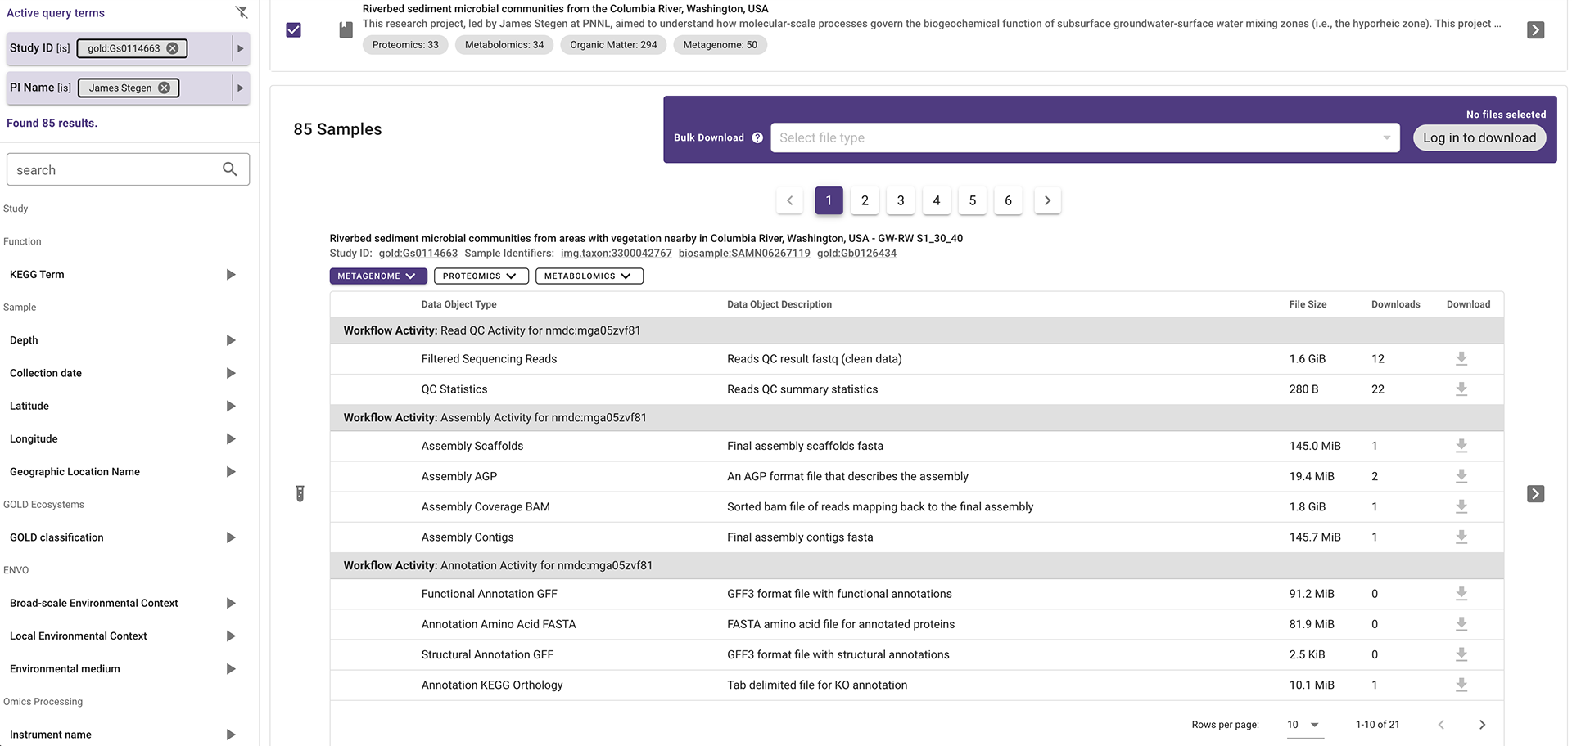Click the study book icon

(x=346, y=30)
